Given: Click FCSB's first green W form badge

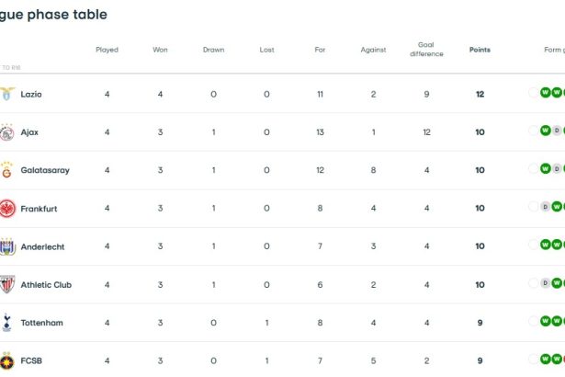Looking at the screenshot, I should point(545,359).
